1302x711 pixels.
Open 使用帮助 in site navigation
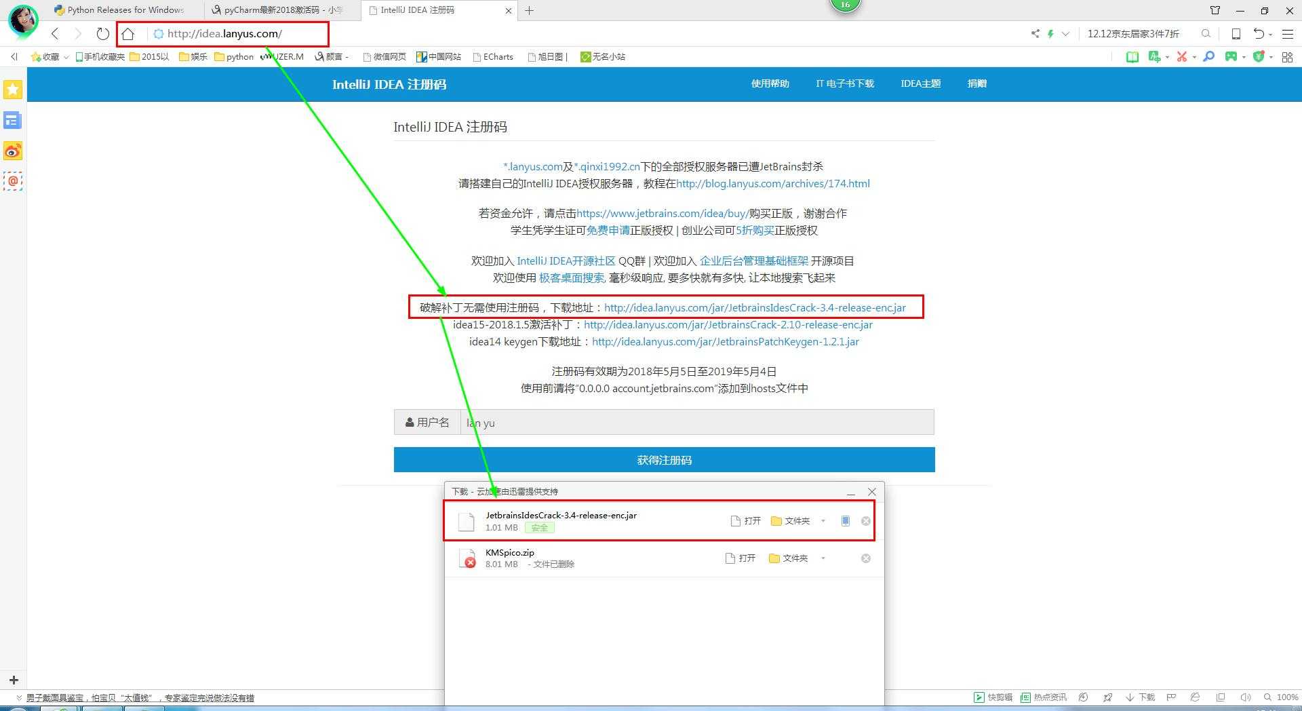pos(770,83)
